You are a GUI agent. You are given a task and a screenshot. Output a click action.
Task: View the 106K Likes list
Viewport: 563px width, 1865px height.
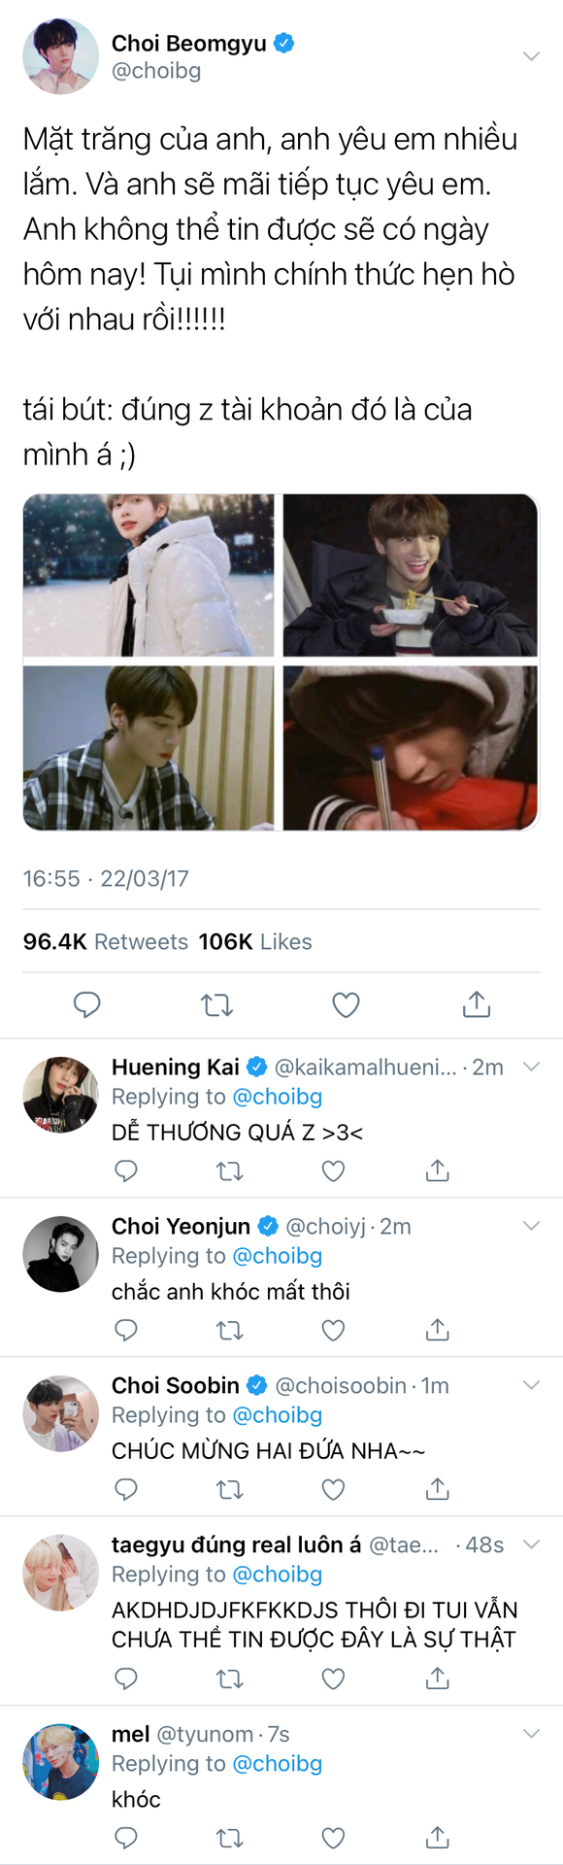coord(255,941)
